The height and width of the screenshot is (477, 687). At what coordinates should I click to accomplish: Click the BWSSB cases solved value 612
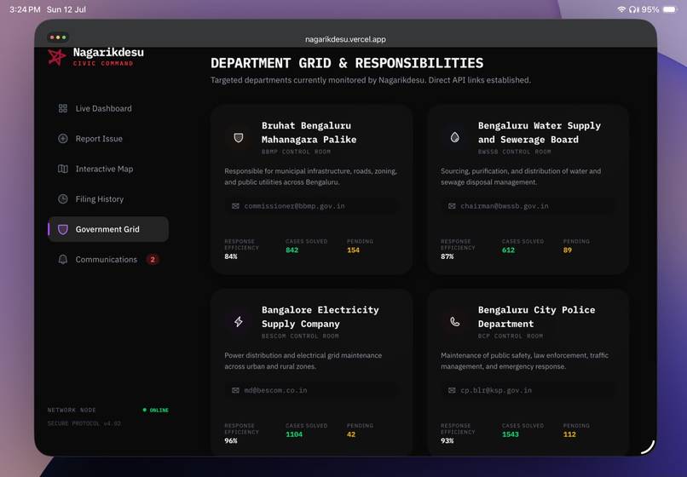pos(508,250)
